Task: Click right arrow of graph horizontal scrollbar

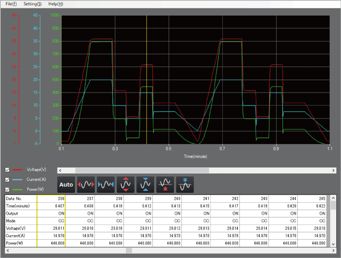Action: [333, 170]
